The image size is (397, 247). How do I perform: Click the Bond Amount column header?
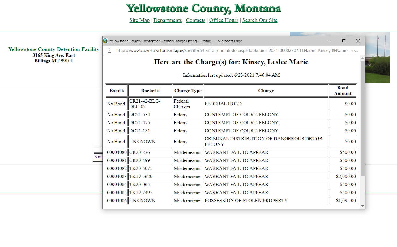point(343,91)
